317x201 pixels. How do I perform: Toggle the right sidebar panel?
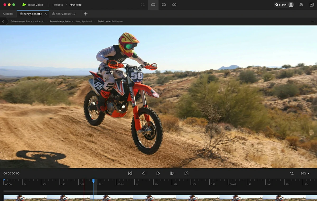(x=311, y=5)
